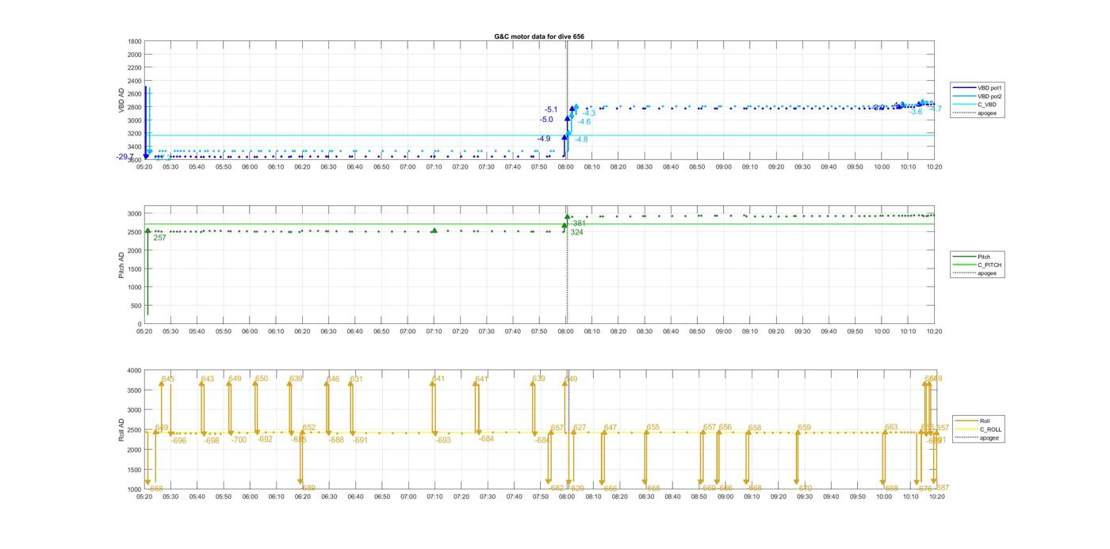Click the '-696' roll data label
This screenshot has width=1110, height=549.
[x=178, y=440]
